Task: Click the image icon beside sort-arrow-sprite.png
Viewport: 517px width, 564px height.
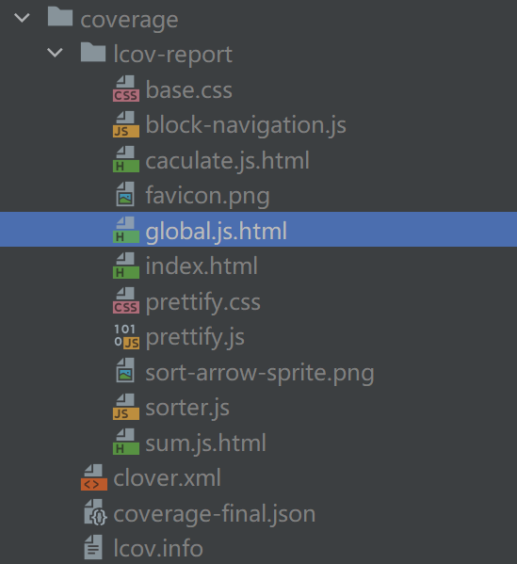Action: pos(125,370)
